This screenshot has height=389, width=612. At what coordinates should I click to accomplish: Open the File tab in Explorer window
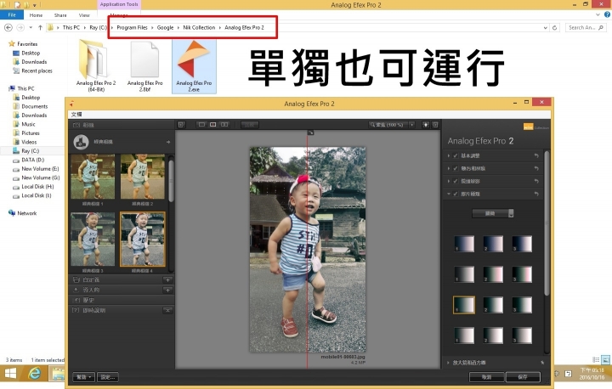click(x=12, y=15)
